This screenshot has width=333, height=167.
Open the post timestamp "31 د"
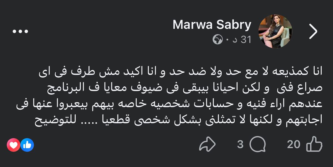coord(242,40)
